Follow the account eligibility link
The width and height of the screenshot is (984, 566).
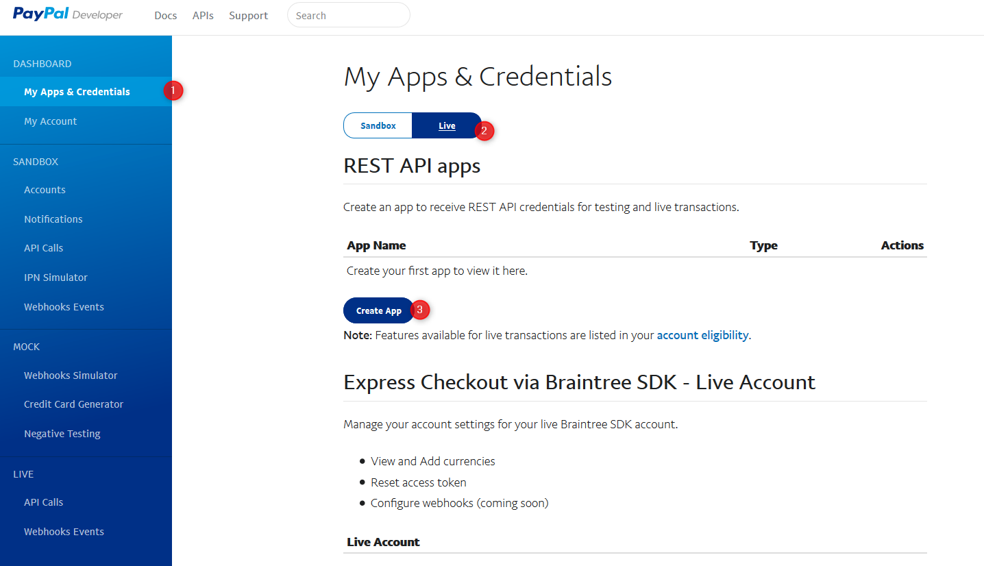coord(702,335)
